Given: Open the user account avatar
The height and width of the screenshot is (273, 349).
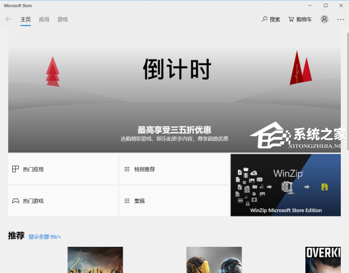Looking at the screenshot, I should [x=325, y=19].
